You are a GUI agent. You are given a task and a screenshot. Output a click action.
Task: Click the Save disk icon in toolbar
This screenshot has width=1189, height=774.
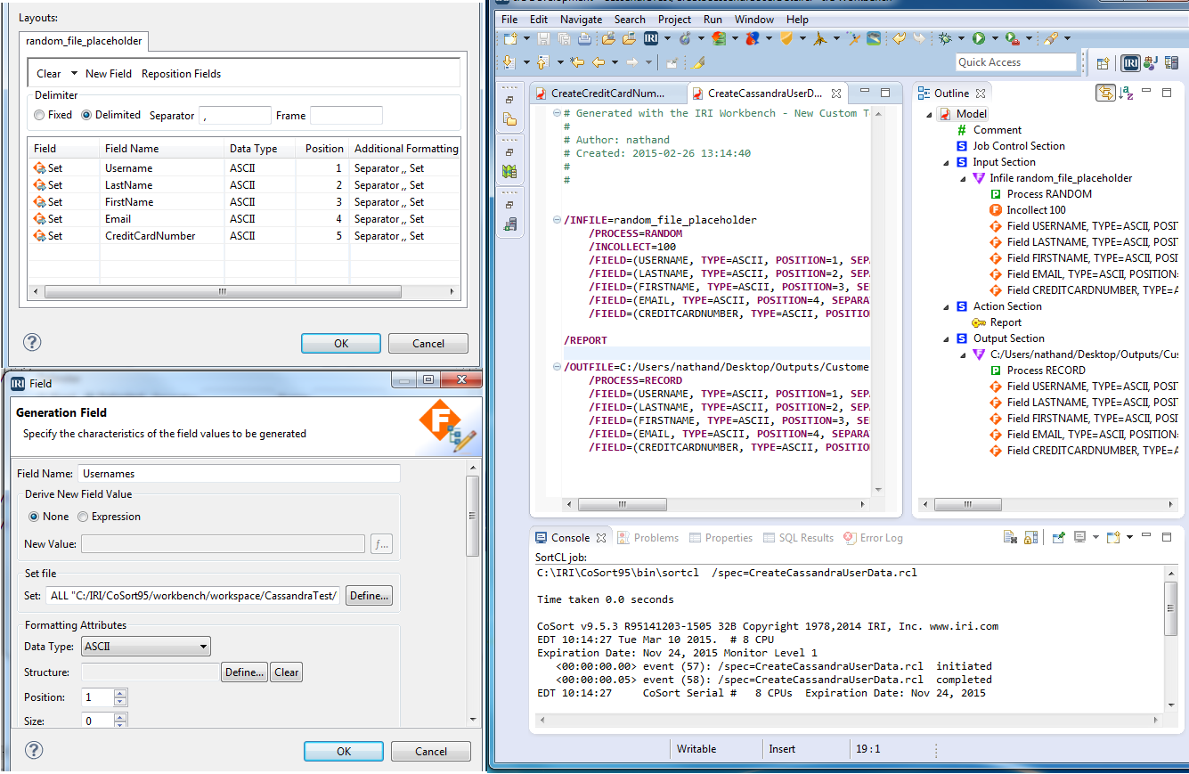tap(544, 38)
